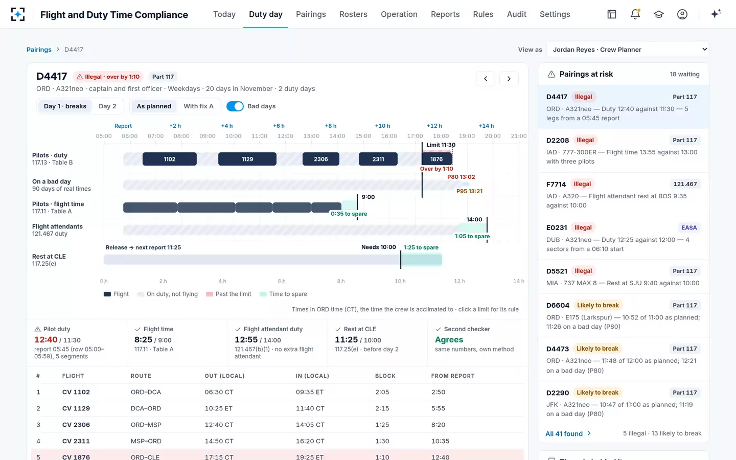Open the Rules tab
This screenshot has height=460, width=736.
(x=483, y=14)
